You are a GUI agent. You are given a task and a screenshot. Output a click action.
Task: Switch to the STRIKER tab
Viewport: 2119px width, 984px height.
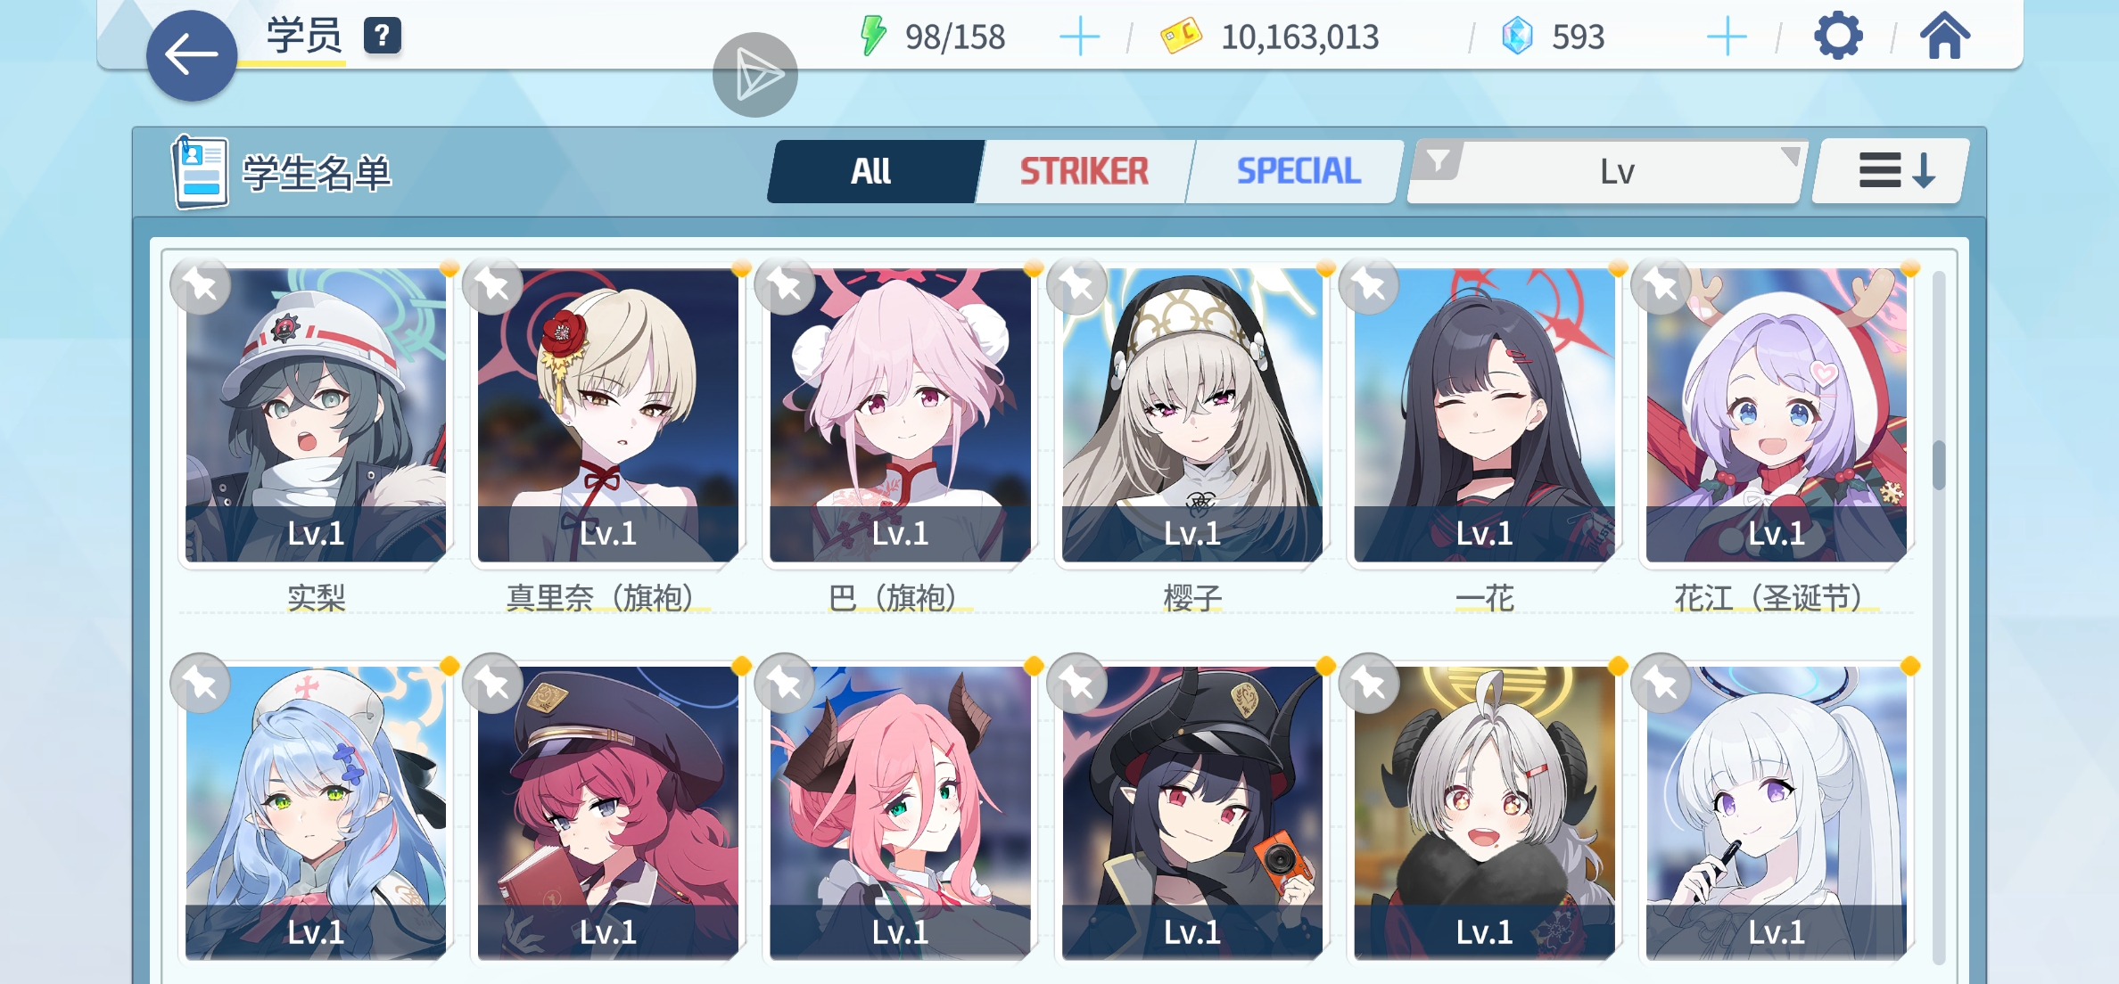click(1084, 171)
